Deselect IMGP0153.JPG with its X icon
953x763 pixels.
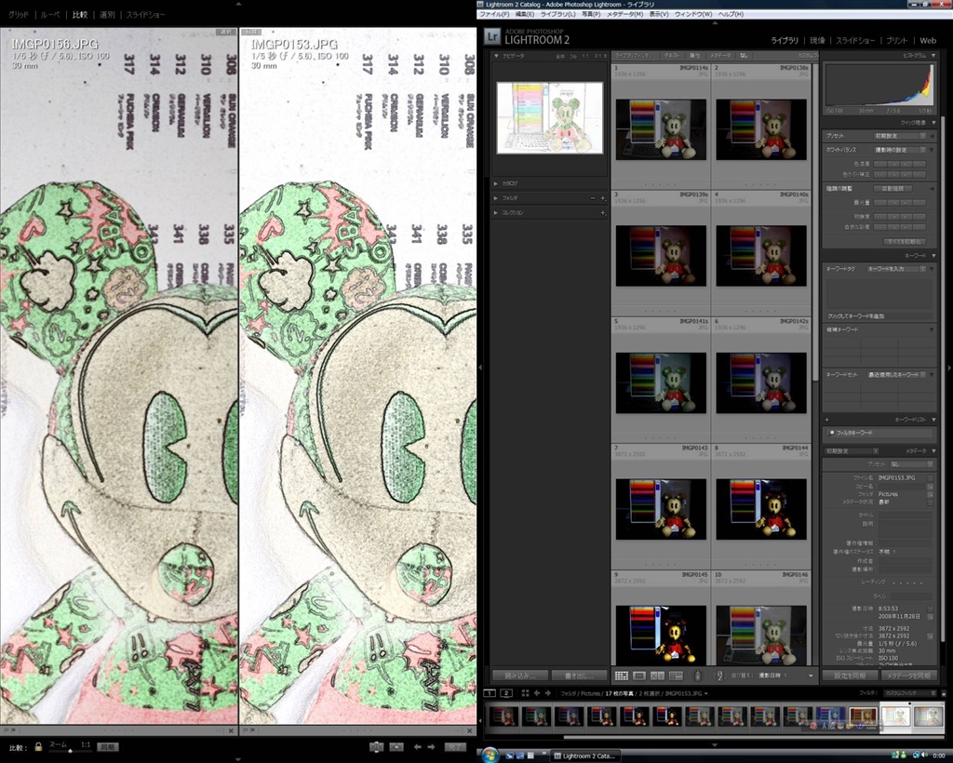[470, 730]
